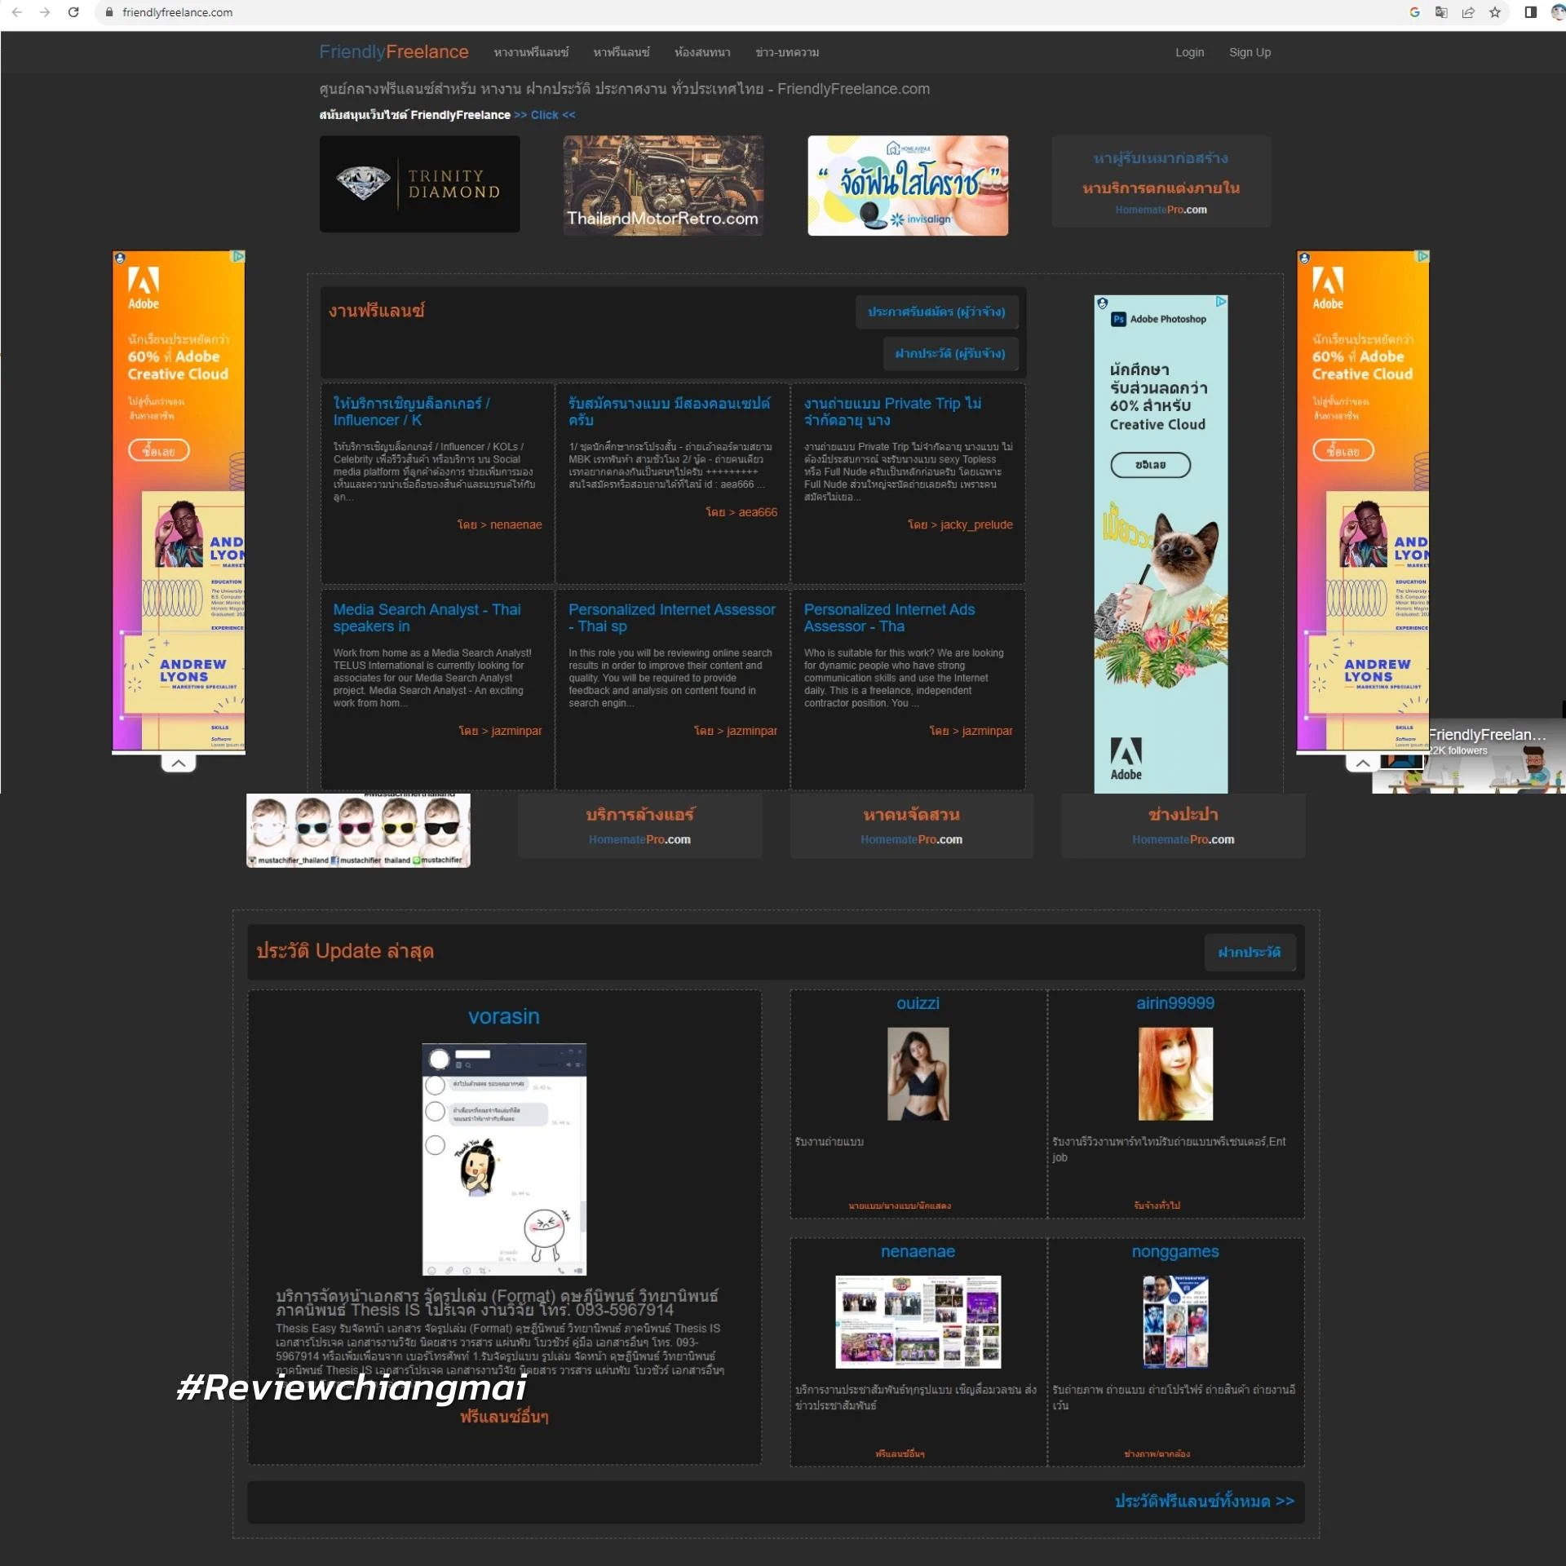Click the Sign Up link
1566x1566 pixels.
click(x=1250, y=52)
